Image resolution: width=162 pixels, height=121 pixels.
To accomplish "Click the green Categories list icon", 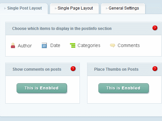I will [73, 45].
